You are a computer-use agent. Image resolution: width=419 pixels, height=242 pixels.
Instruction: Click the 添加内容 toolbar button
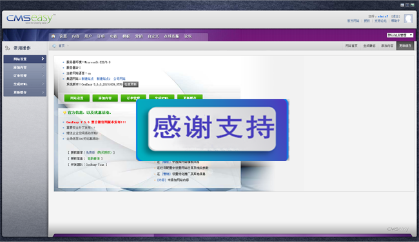[387, 46]
